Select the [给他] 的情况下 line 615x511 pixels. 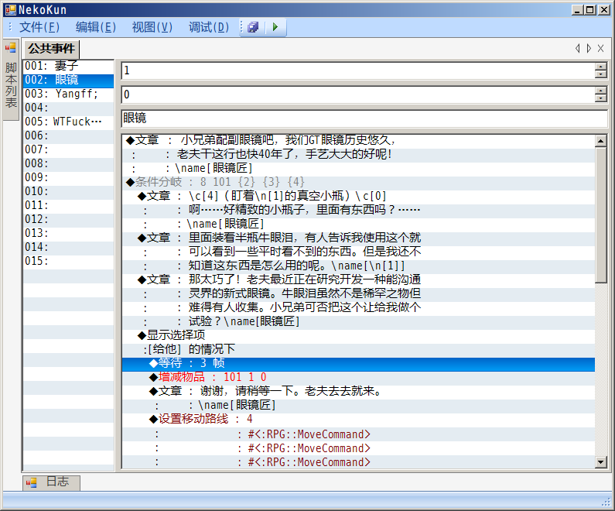tap(358, 349)
